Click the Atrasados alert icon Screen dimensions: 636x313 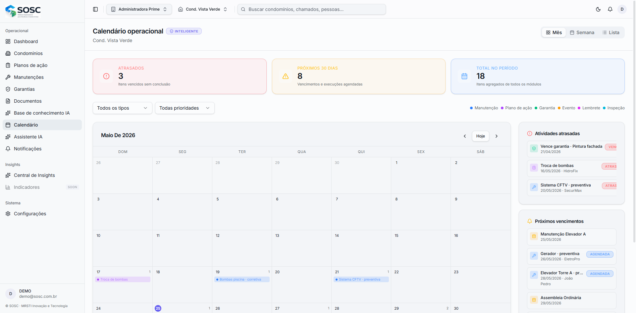(x=106, y=76)
